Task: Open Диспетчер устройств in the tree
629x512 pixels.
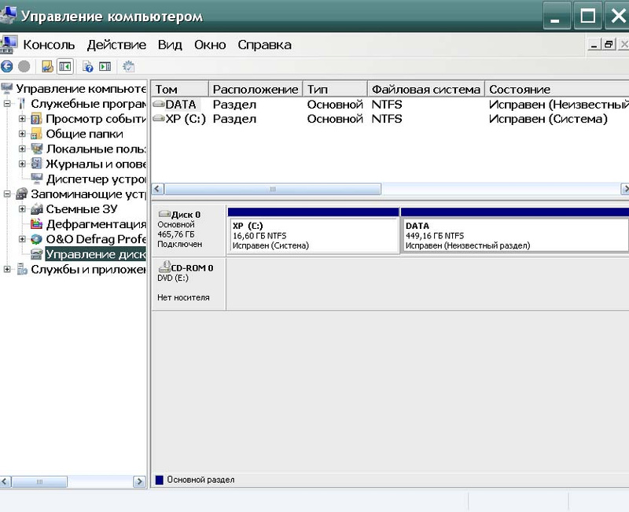Action: click(x=96, y=179)
